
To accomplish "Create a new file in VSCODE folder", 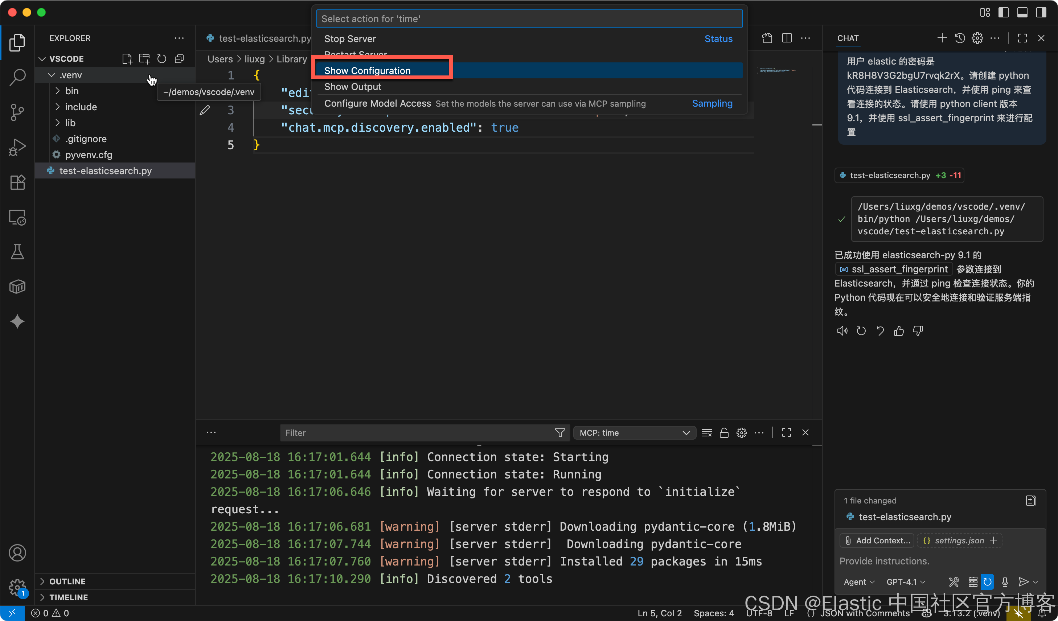I will [127, 59].
